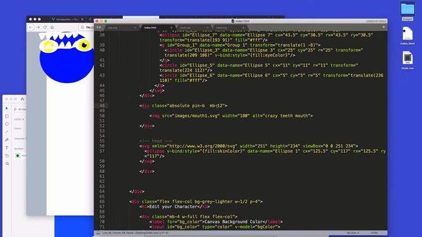The height and width of the screenshot is (237, 422).
Task: Choose the Ellipse tool in Adobe XD
Action: click(x=7, y=124)
